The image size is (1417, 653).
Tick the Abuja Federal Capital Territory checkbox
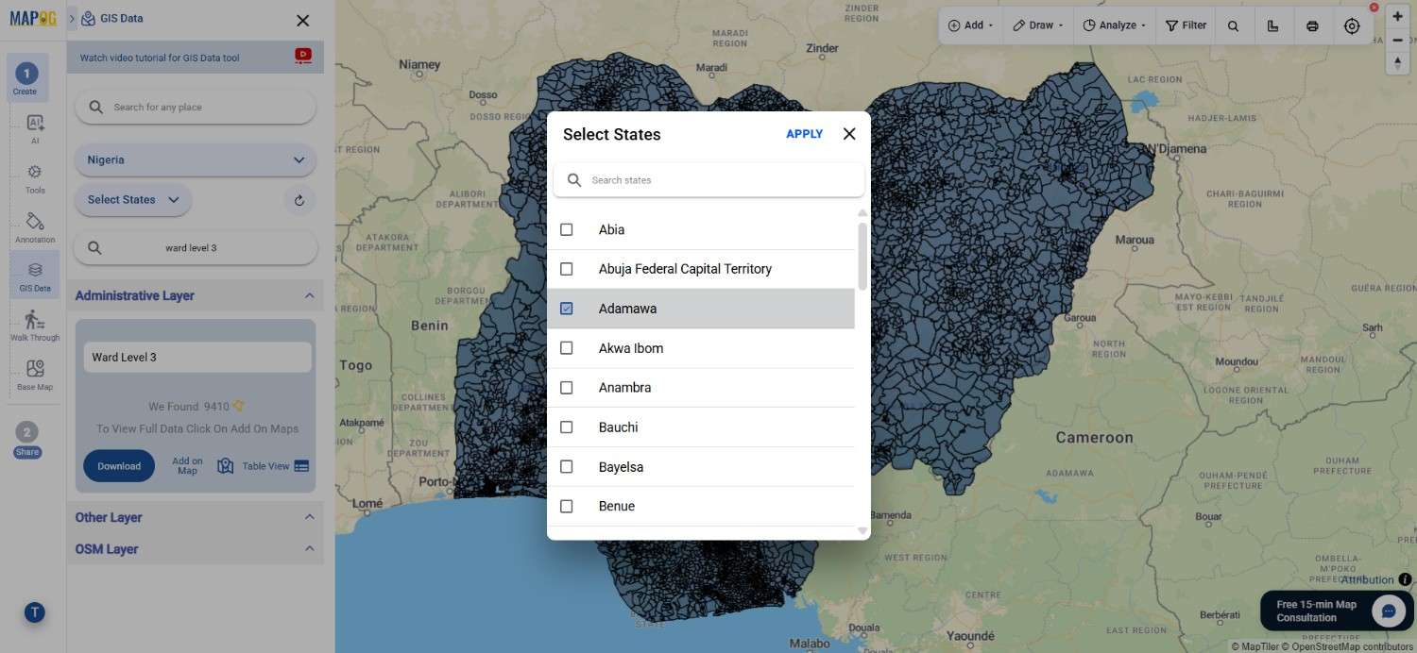pos(567,269)
